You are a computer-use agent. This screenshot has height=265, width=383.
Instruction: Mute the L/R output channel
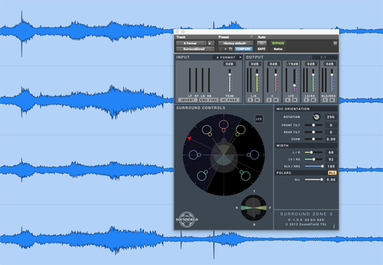257,100
